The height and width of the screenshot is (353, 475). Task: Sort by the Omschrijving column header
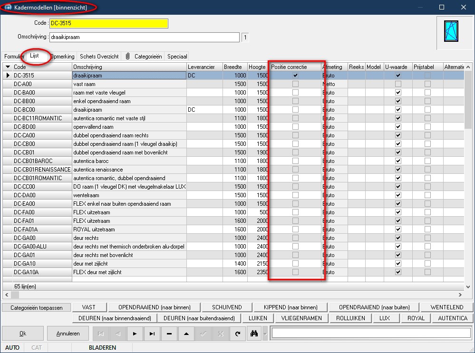coord(129,67)
